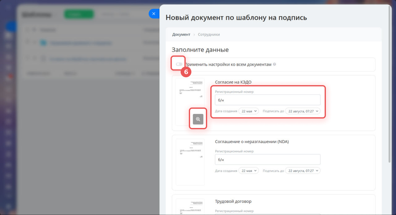
Task: Switch to the Сотрудники step
Action: pyautogui.click(x=209, y=34)
